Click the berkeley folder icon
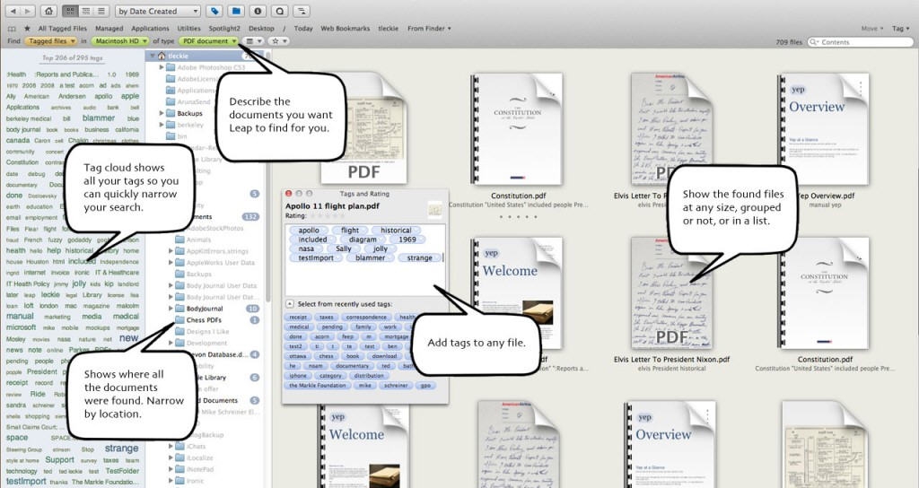The image size is (919, 488). [171, 125]
